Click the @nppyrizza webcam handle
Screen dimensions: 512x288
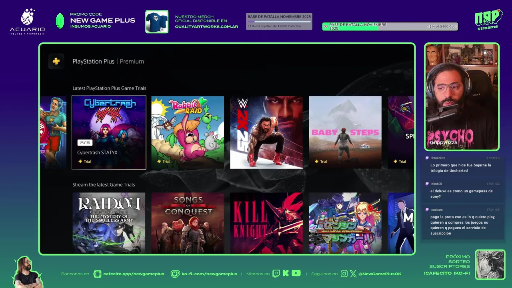[x=443, y=142]
